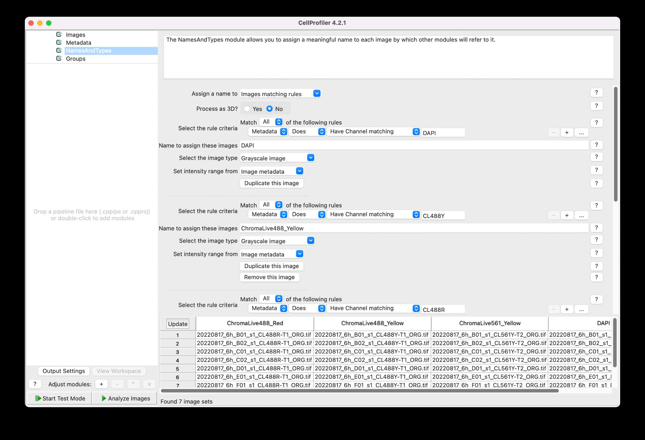This screenshot has height=440, width=645.
Task: Open the Assign a name to dropdown
Action: pos(280,94)
